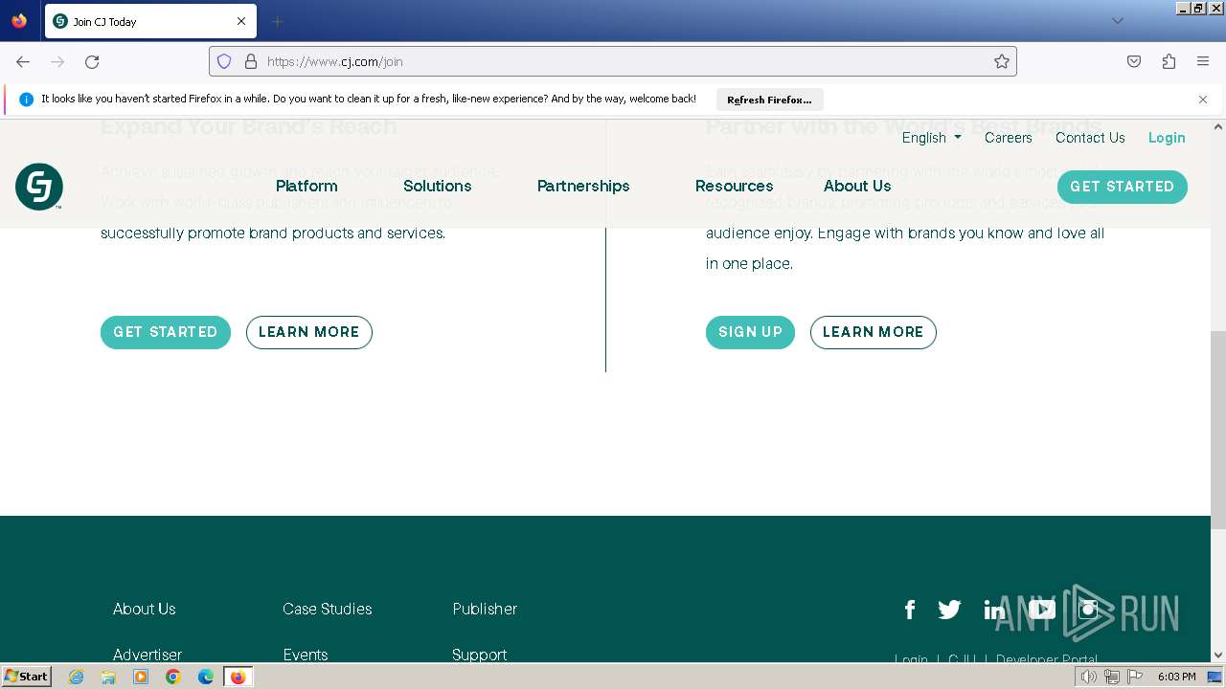The height and width of the screenshot is (689, 1226).
Task: Open tracking protection shield icon
Action: [224, 61]
